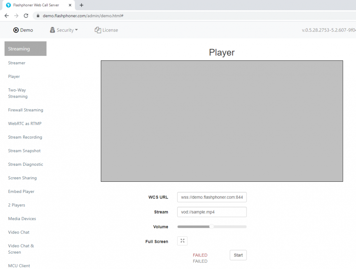Click the Stream field label
This screenshot has width=356, height=269.
tap(161, 212)
